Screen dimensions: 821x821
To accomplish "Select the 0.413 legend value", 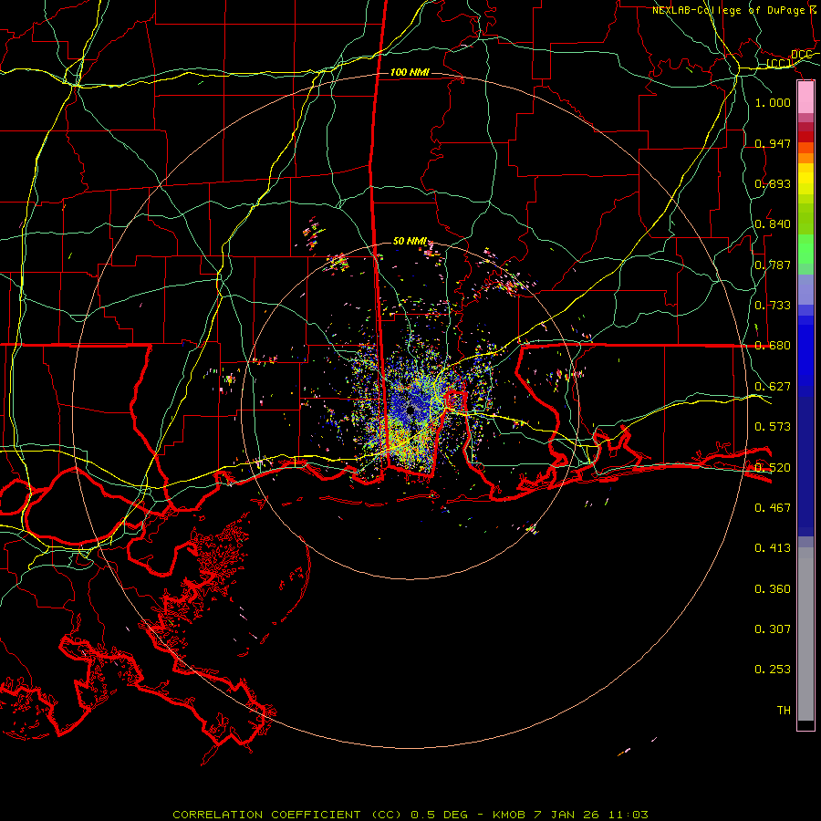I will (x=773, y=548).
